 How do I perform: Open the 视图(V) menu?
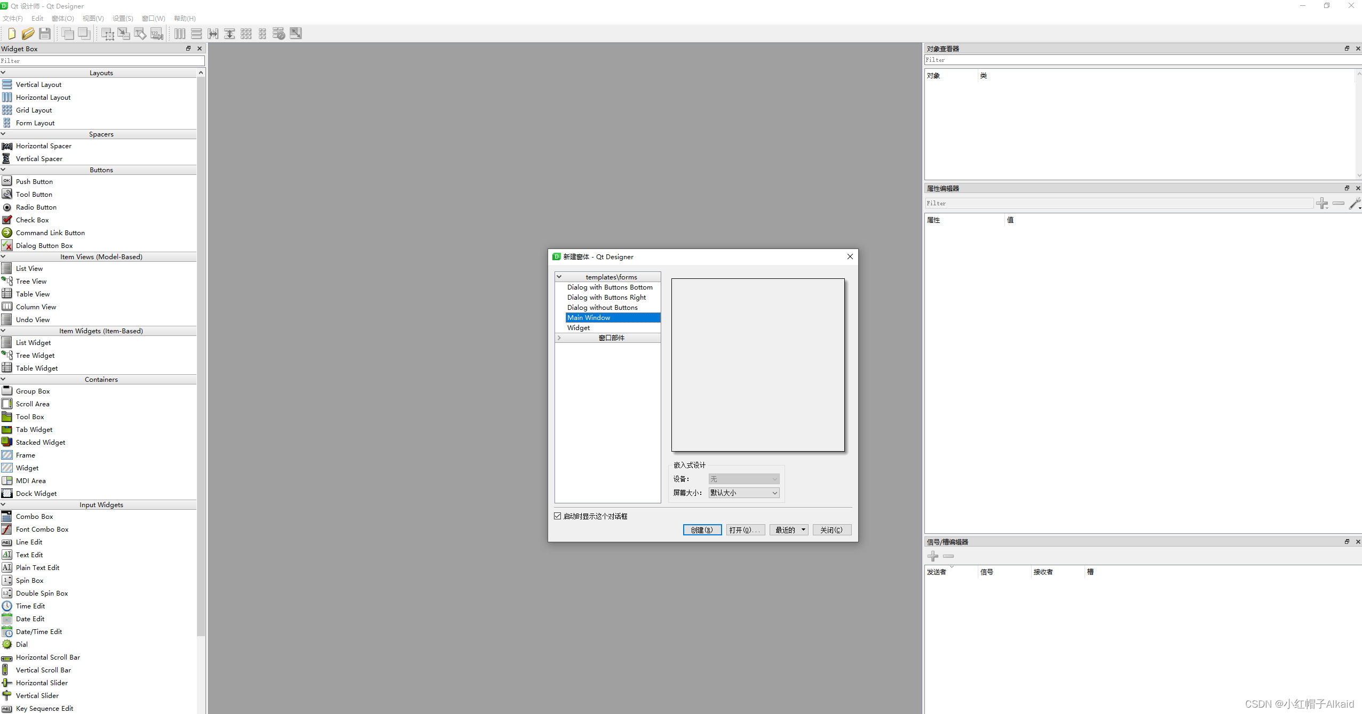click(93, 18)
